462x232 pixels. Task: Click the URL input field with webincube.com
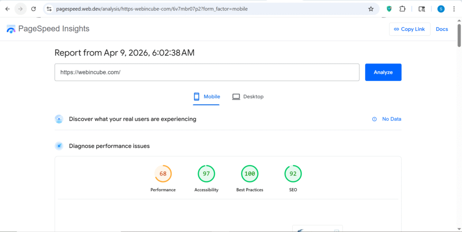207,72
